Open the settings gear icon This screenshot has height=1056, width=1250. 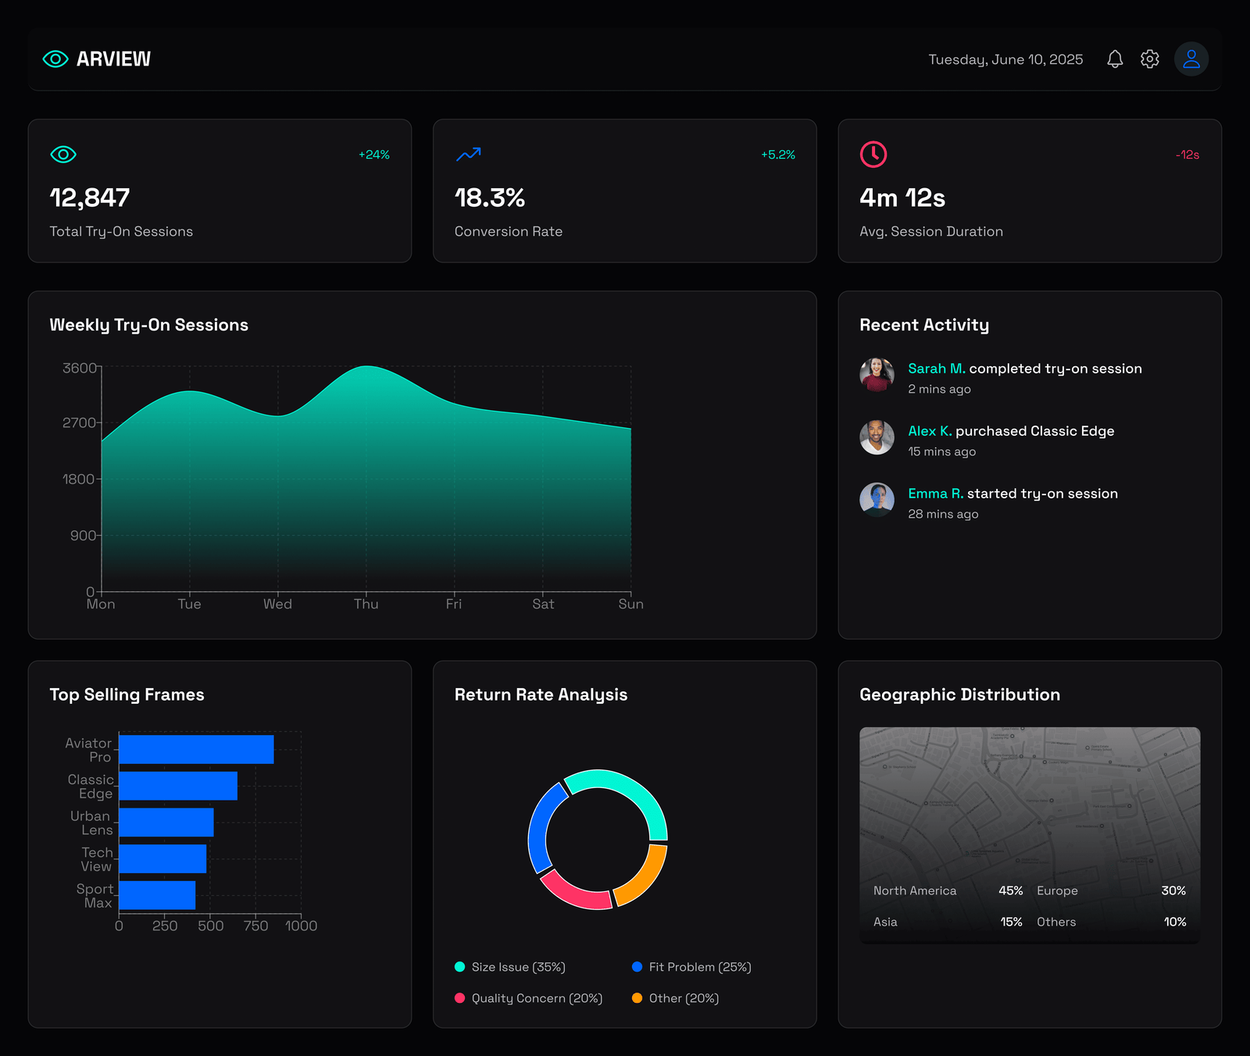coord(1149,59)
